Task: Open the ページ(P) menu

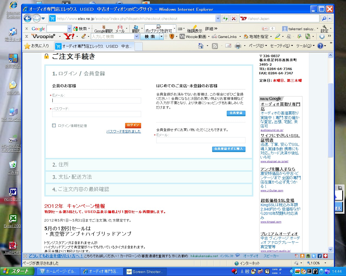Action: coord(258,46)
